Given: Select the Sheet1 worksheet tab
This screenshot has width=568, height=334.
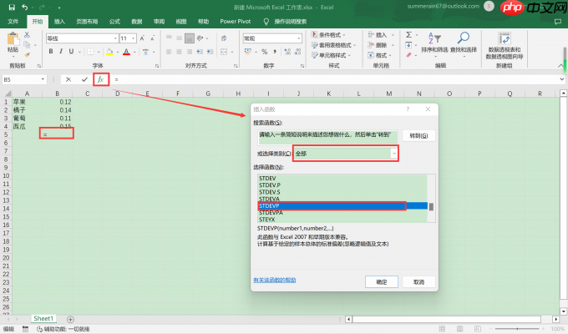Looking at the screenshot, I should [x=43, y=319].
